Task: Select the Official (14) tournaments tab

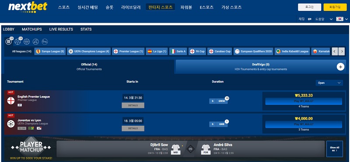Action: (89, 67)
